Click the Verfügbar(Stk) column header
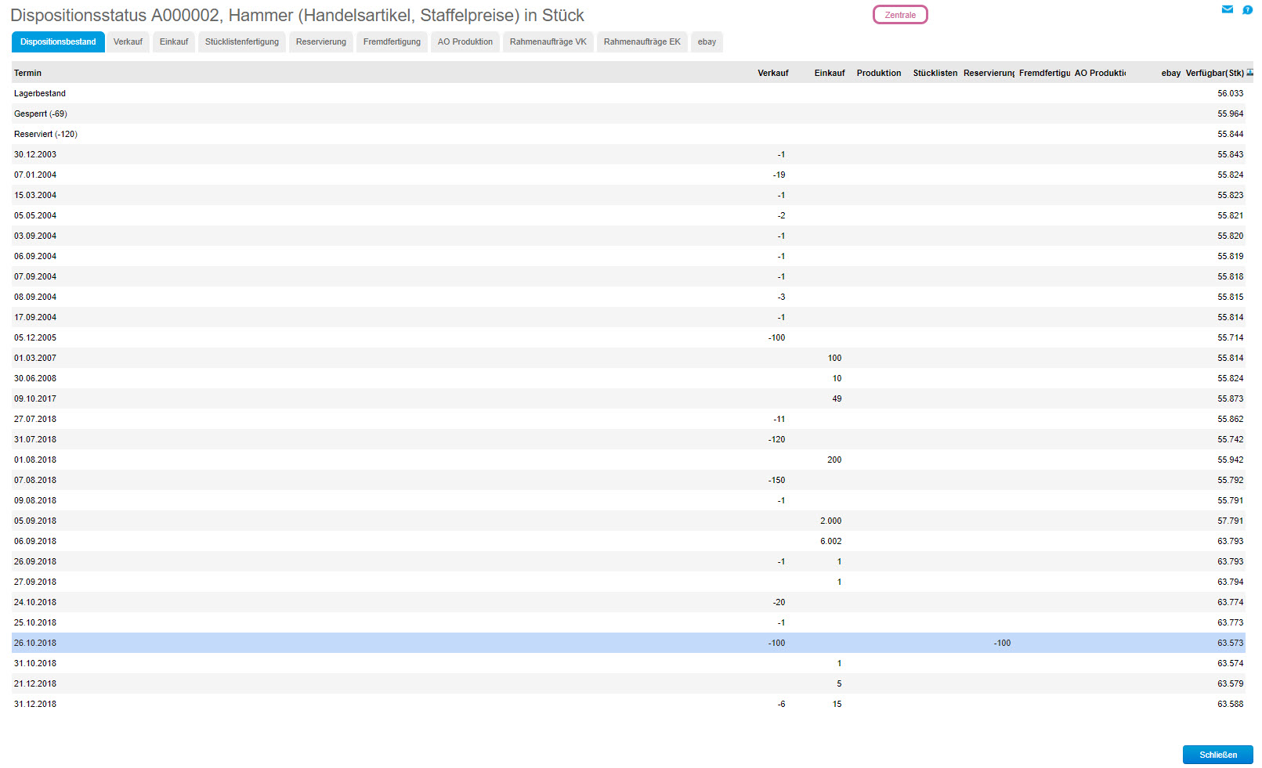Screen dimensions: 1262x768 click(x=1214, y=73)
